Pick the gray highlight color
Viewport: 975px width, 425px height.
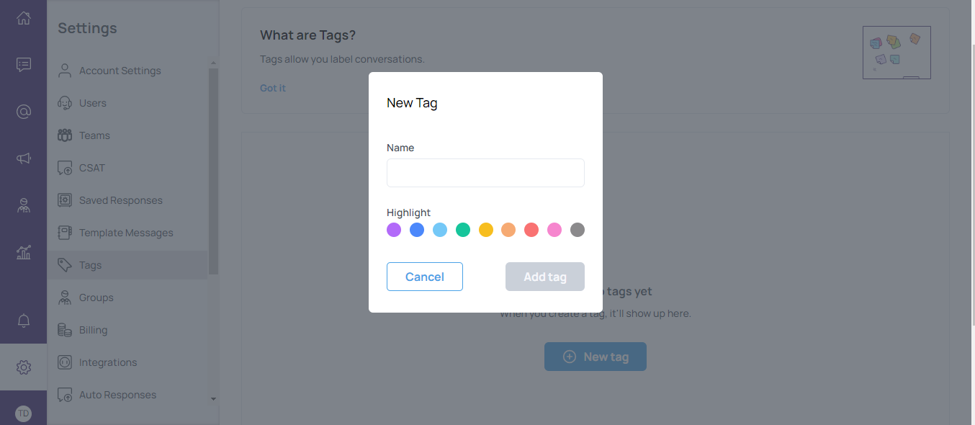pyautogui.click(x=578, y=230)
